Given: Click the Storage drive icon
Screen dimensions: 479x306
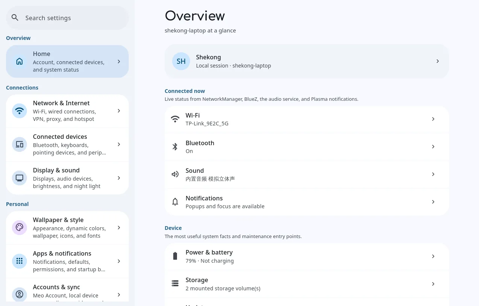Looking at the screenshot, I should (175, 284).
